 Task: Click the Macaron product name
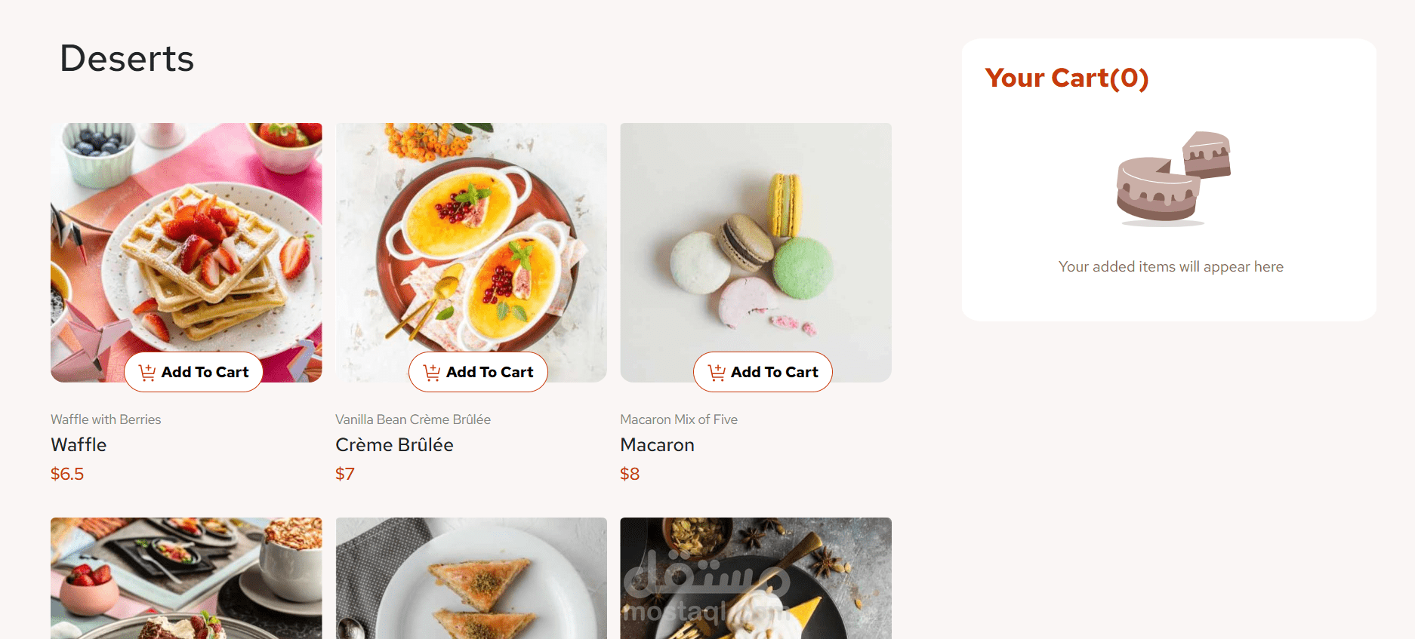click(657, 445)
